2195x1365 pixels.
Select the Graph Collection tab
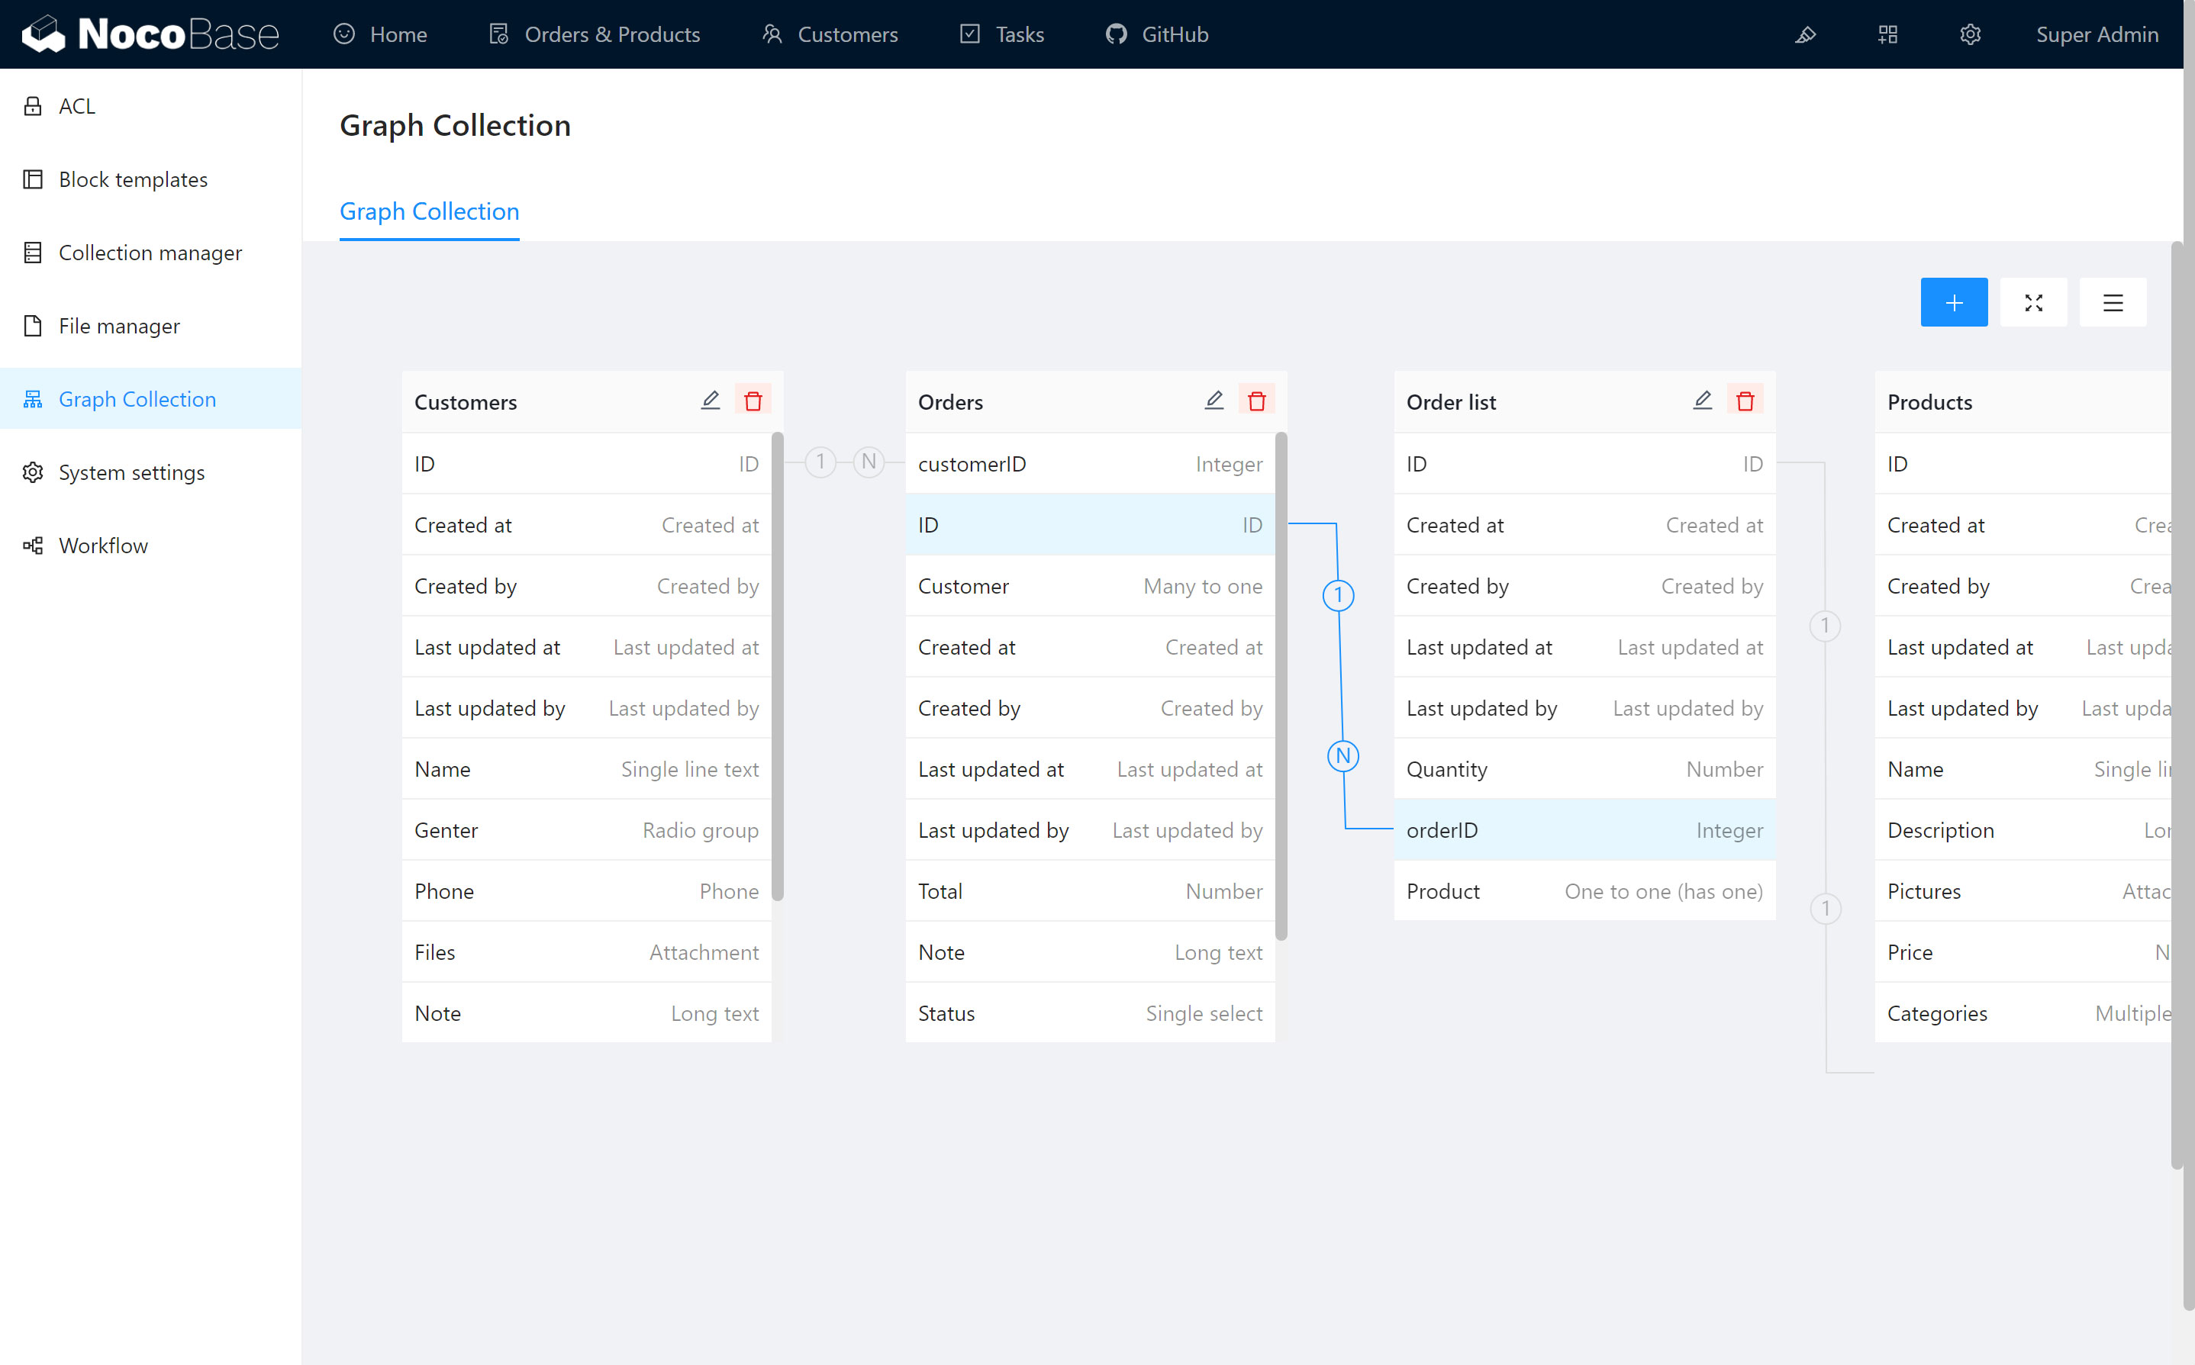tap(429, 211)
